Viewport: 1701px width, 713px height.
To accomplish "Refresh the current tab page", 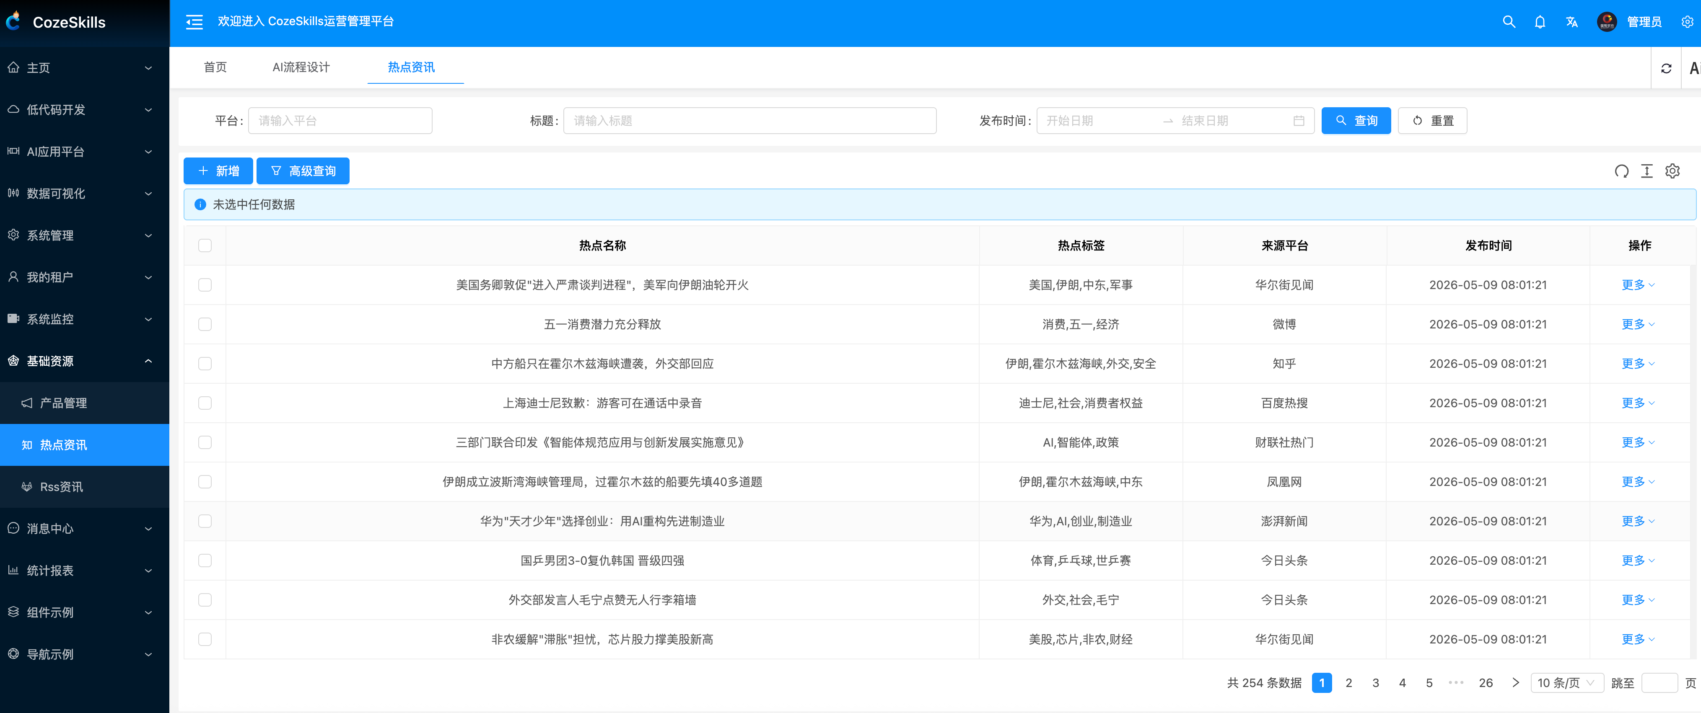I will click(x=1666, y=68).
